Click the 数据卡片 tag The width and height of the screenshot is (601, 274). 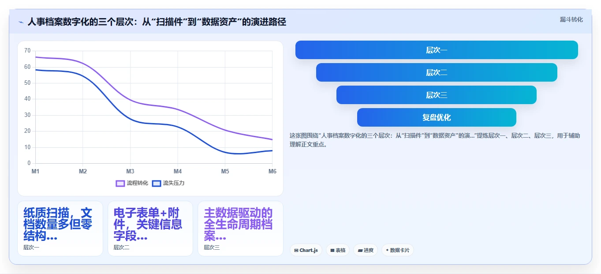point(398,250)
